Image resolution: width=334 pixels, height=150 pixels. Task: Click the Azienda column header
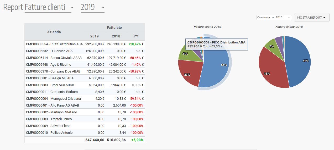coord(54,32)
